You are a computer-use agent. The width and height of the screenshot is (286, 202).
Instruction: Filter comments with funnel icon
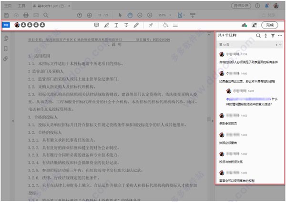click(273, 36)
